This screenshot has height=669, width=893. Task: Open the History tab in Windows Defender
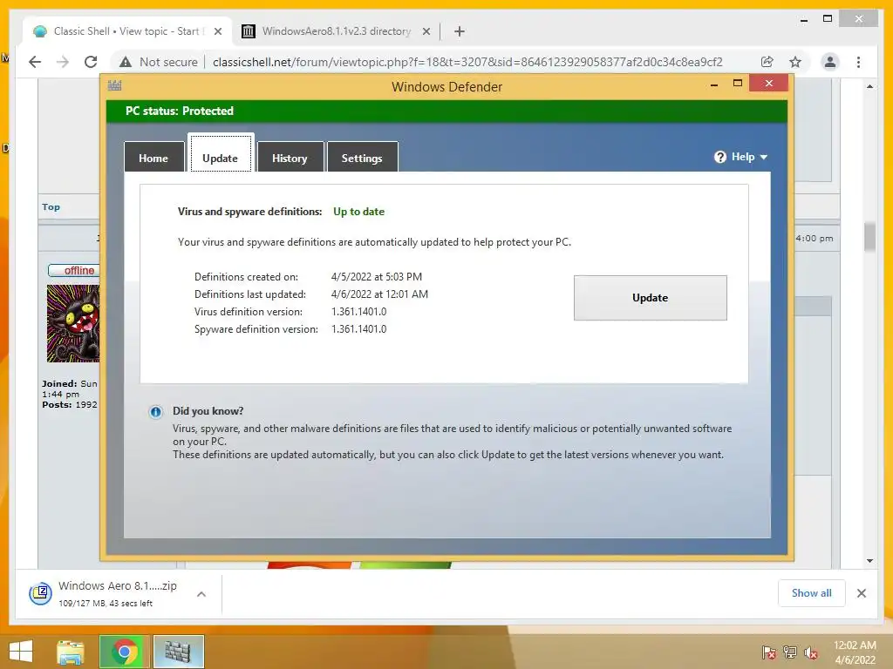290,158
